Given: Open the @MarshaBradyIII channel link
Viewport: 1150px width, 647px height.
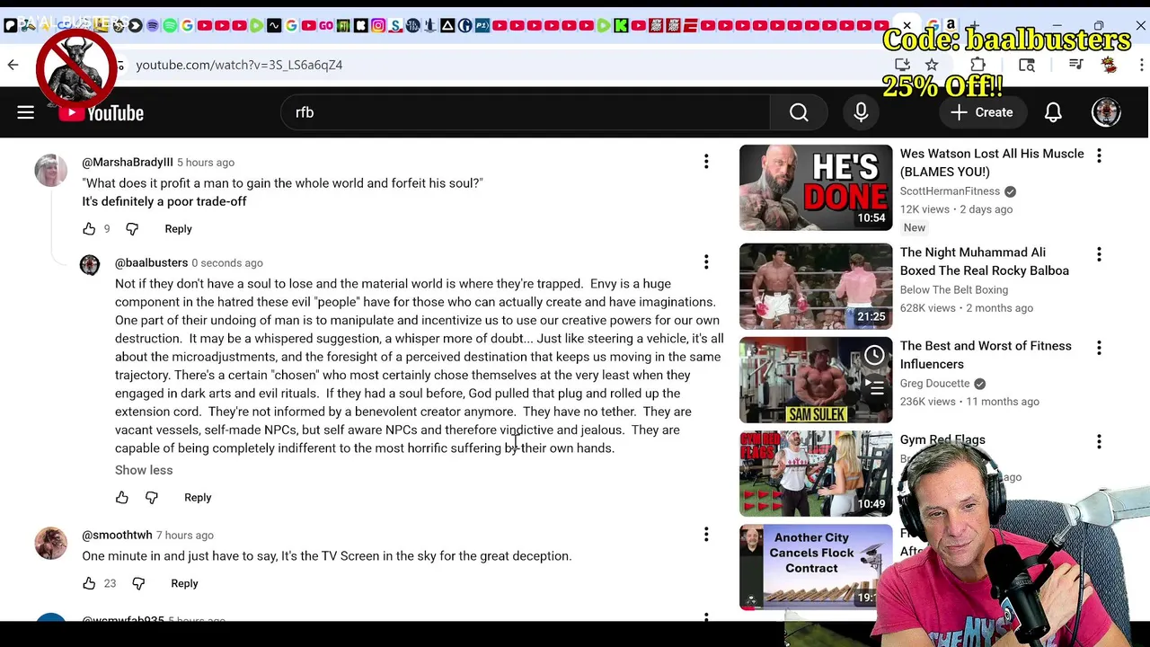Looking at the screenshot, I should [128, 162].
